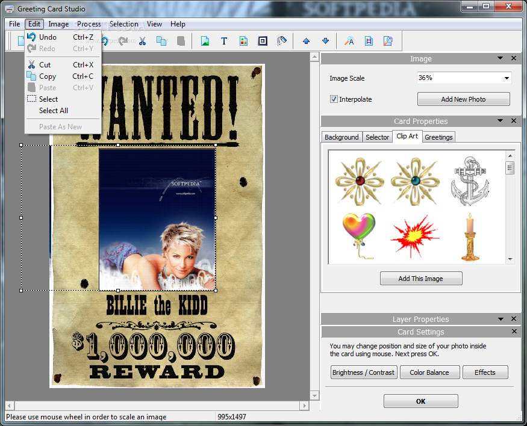Open the Process menu
The image size is (527, 426).
tap(89, 24)
